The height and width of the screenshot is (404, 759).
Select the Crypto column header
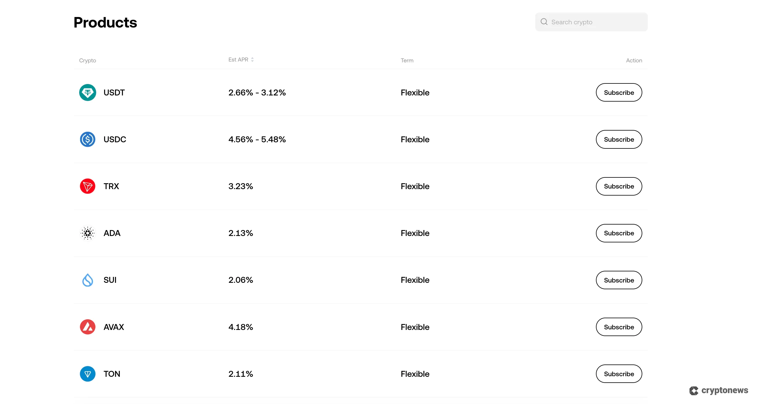tap(87, 61)
